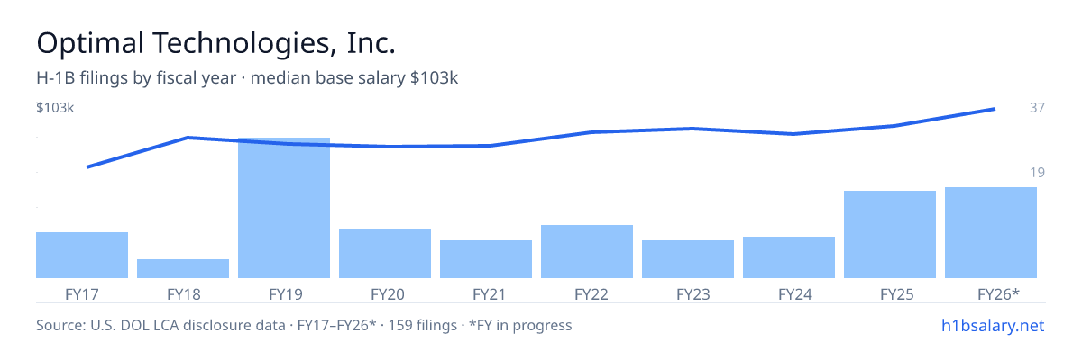Click the $103k salary axis label

pyautogui.click(x=55, y=108)
